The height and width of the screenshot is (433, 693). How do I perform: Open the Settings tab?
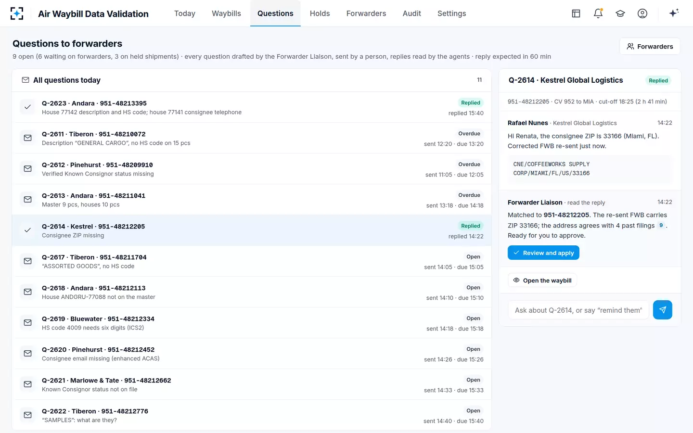[x=451, y=13]
